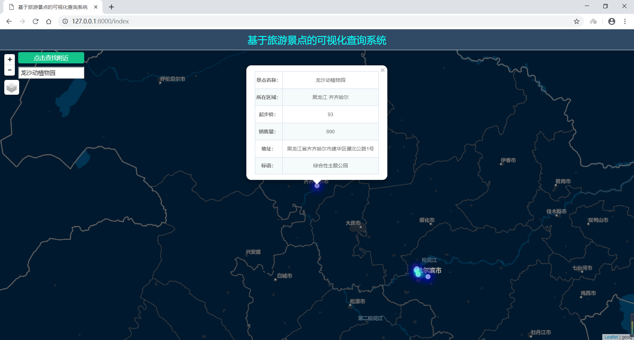This screenshot has height=340, width=634.
Task: Click the sales volume value 890
Action: [x=330, y=131]
